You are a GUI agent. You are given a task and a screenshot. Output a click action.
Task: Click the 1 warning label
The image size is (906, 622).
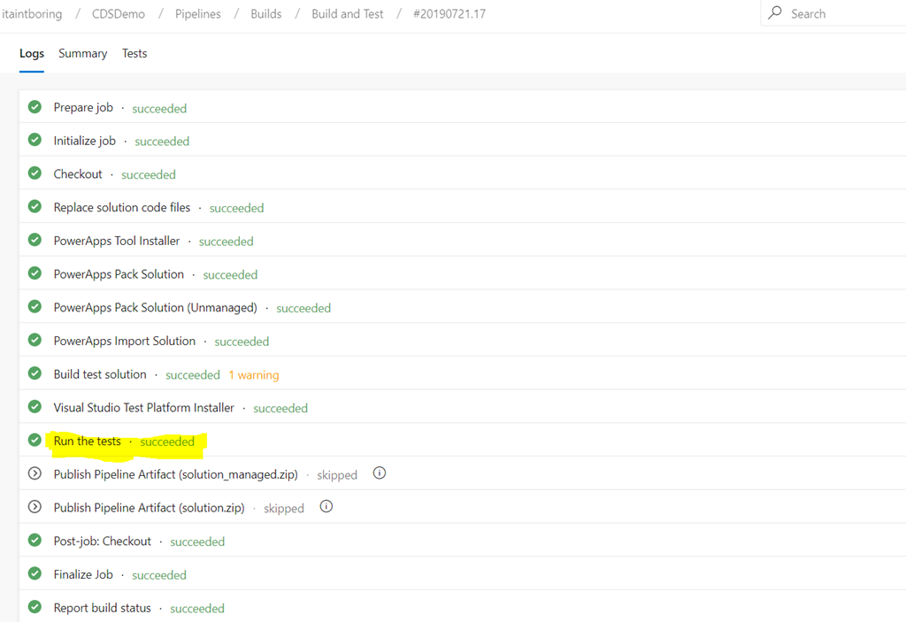(x=254, y=374)
